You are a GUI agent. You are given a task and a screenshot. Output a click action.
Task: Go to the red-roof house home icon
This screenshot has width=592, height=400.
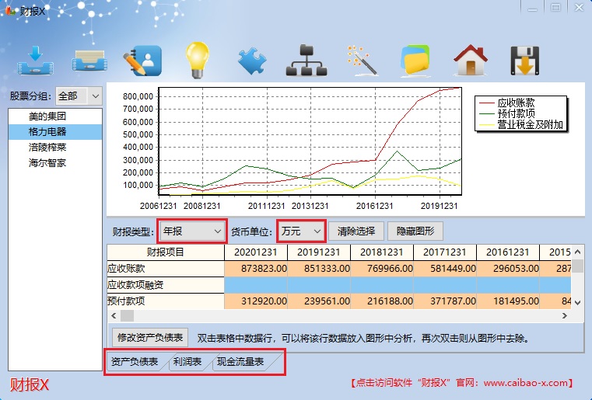point(470,61)
